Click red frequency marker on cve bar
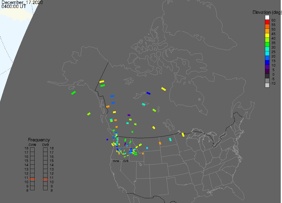The height and width of the screenshot is (203, 282). tap(45, 180)
